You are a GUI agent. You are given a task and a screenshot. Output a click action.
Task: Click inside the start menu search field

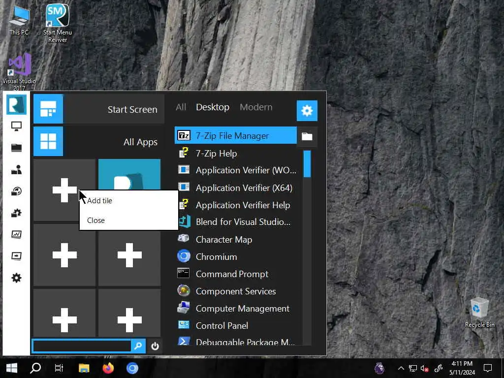(x=82, y=346)
